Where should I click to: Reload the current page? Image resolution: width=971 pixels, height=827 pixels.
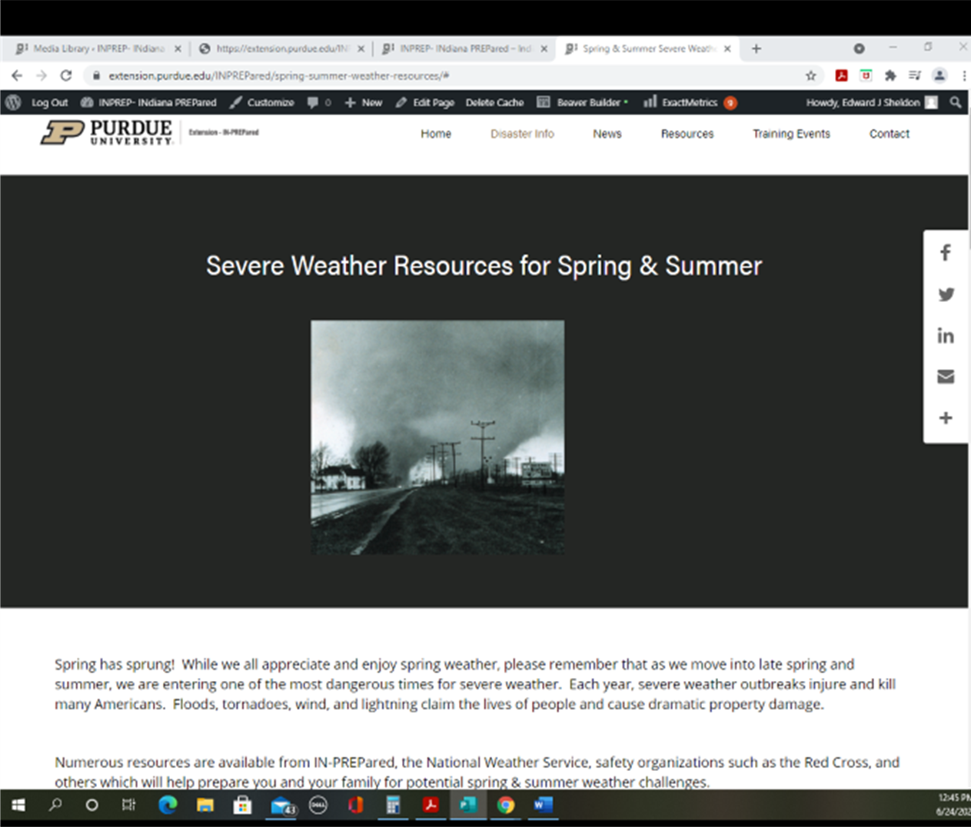tap(66, 75)
